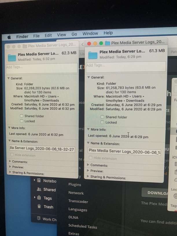
Task: Click Shared people icon in sidebar
Action: tap(39, 189)
